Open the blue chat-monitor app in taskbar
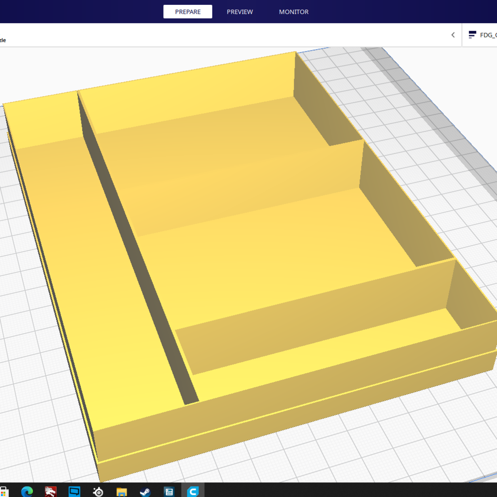Screen dimensions: 497x497 pyautogui.click(x=74, y=491)
